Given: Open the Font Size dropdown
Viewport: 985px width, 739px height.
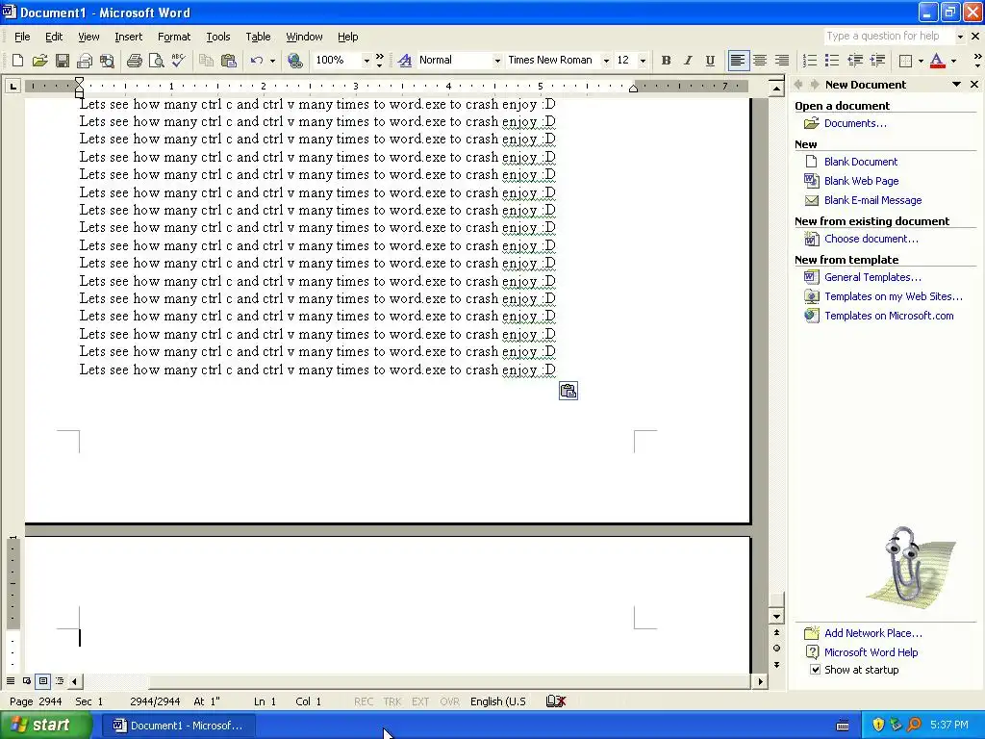Looking at the screenshot, I should coord(642,61).
